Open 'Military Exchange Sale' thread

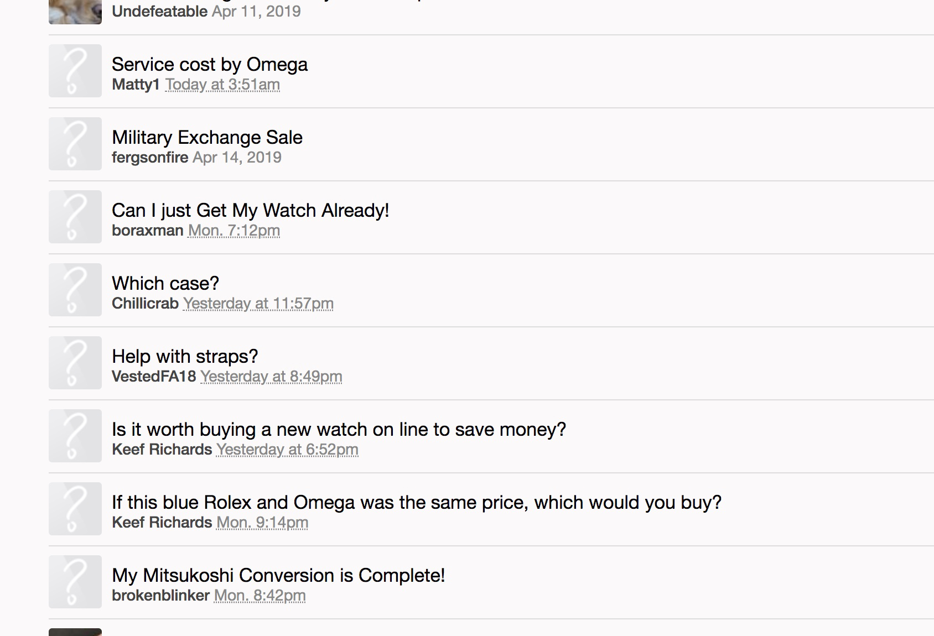207,137
